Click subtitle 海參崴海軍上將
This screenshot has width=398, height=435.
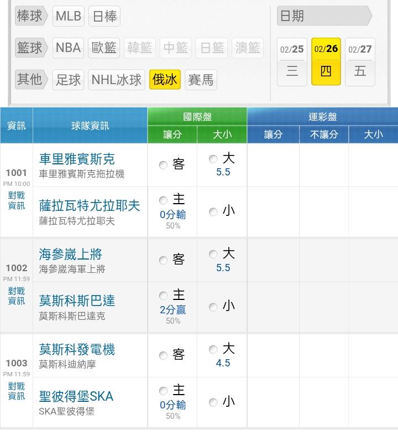click(72, 269)
